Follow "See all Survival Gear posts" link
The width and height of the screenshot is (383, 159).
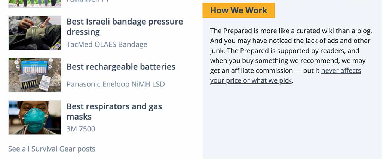tap(52, 149)
